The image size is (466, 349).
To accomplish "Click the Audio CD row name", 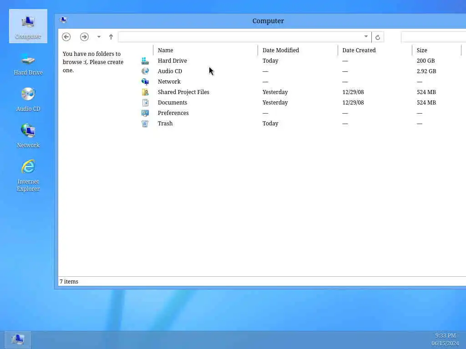I will [170, 71].
